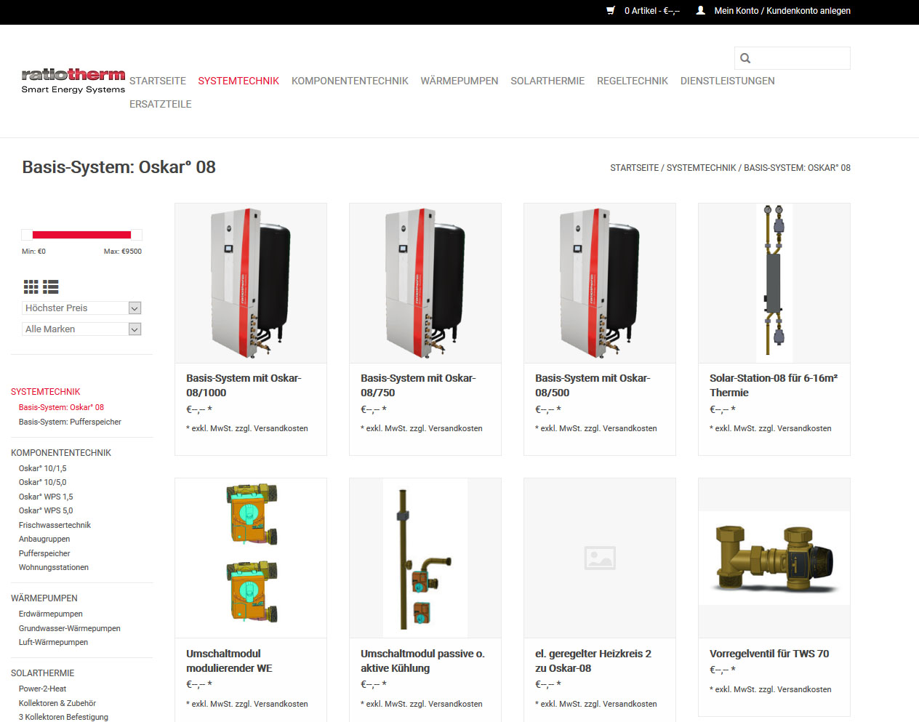Open Mein Konto / Kundenkonto anlegen link

pos(782,11)
